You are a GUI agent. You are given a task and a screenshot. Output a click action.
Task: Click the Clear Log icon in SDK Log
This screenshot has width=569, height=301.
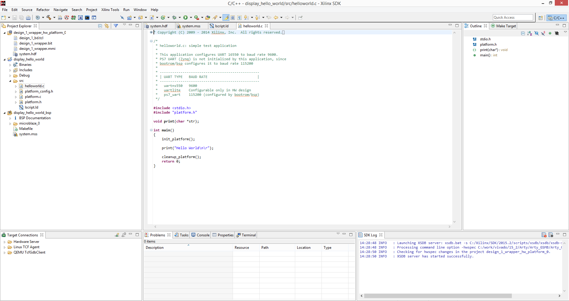tap(544, 235)
